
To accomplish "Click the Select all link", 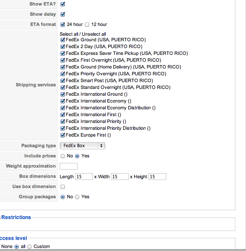I will (69, 34).
